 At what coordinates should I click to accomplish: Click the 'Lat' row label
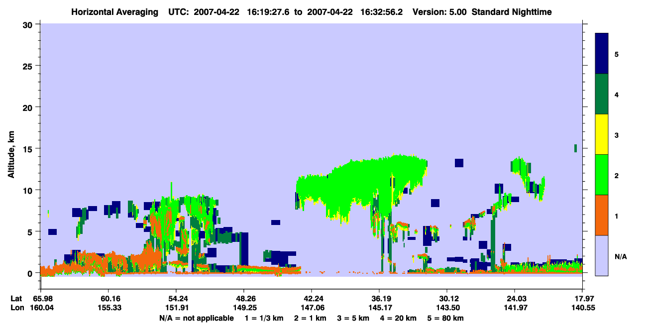point(16,299)
